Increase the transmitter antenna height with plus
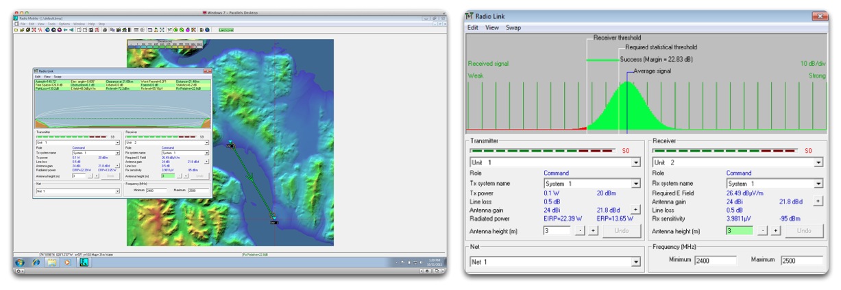This screenshot has height=290, width=841. [593, 232]
